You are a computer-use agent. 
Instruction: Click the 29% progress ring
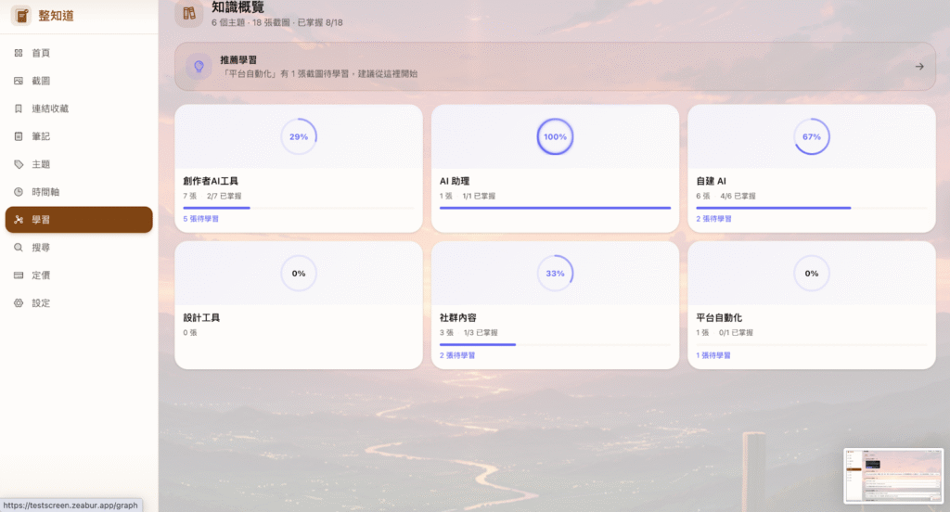299,136
